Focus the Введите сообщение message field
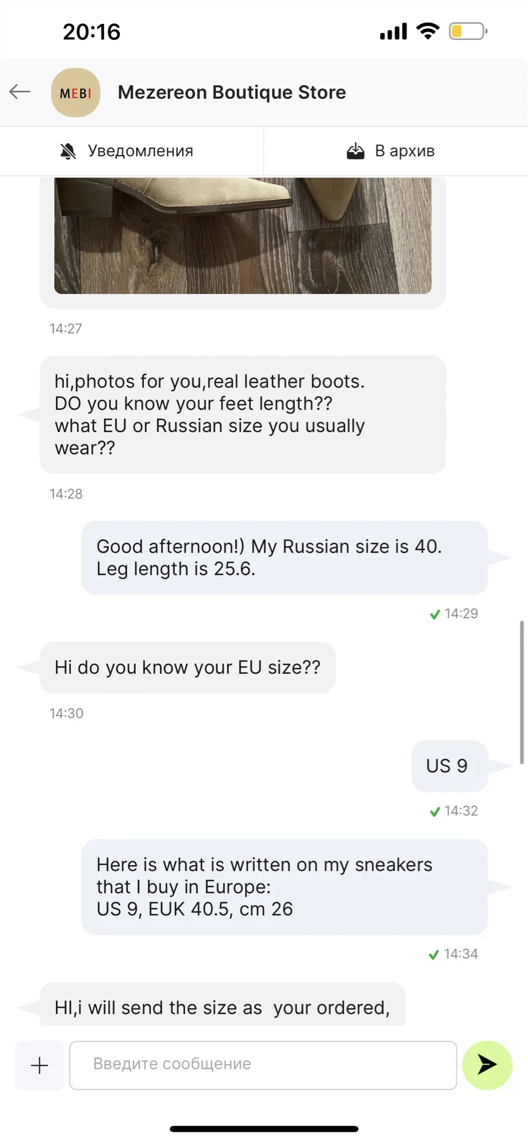 [263, 1065]
